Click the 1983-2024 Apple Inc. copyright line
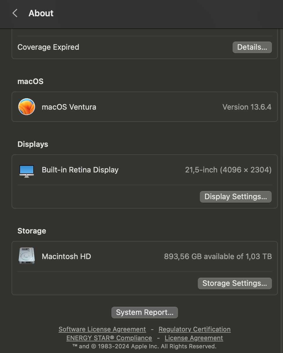283x353 pixels. [144, 346]
